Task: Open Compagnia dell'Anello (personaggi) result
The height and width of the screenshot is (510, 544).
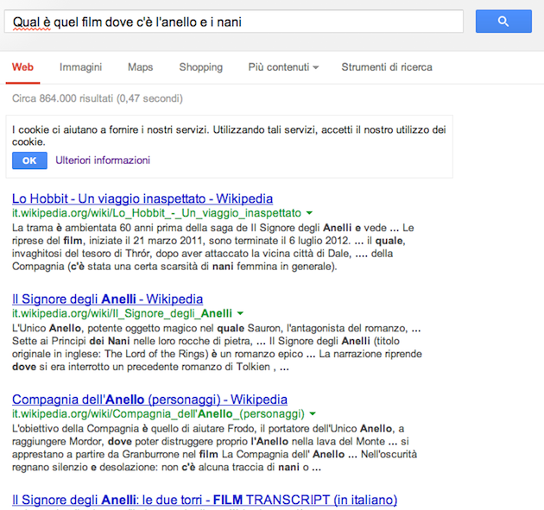Action: point(149,400)
